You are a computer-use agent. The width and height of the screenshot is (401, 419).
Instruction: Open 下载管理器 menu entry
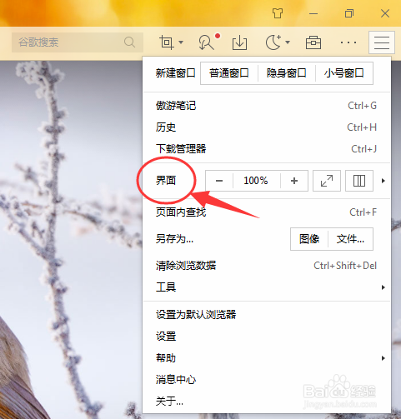pos(267,149)
